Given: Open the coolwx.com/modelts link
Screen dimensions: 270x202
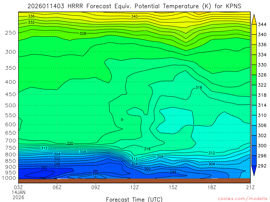Looking at the screenshot, I should click(243, 199).
